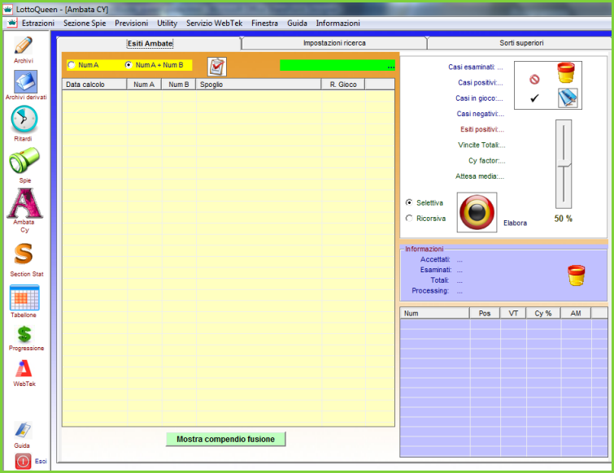Image resolution: width=614 pixels, height=473 pixels.
Task: Click Esci red power icon
Action: click(23, 462)
